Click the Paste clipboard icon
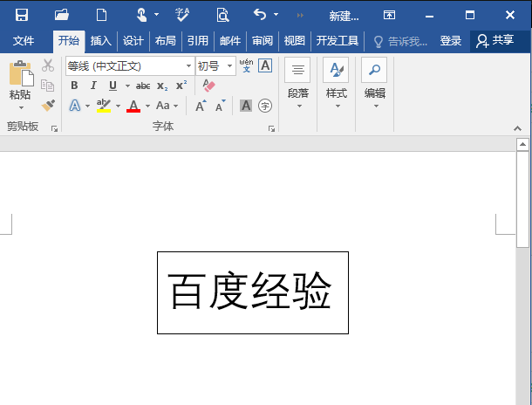 (x=21, y=73)
